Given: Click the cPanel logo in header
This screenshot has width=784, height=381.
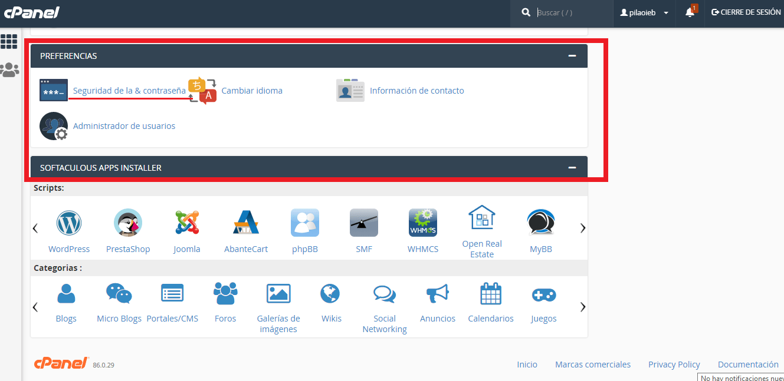Looking at the screenshot, I should [31, 12].
